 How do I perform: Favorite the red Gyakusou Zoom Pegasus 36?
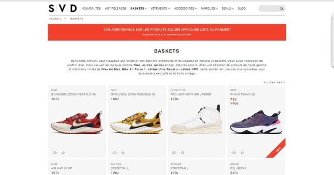(63, 152)
